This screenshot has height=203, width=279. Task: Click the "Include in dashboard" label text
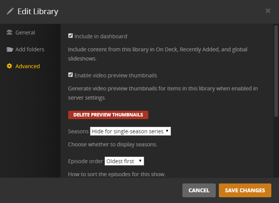101,36
